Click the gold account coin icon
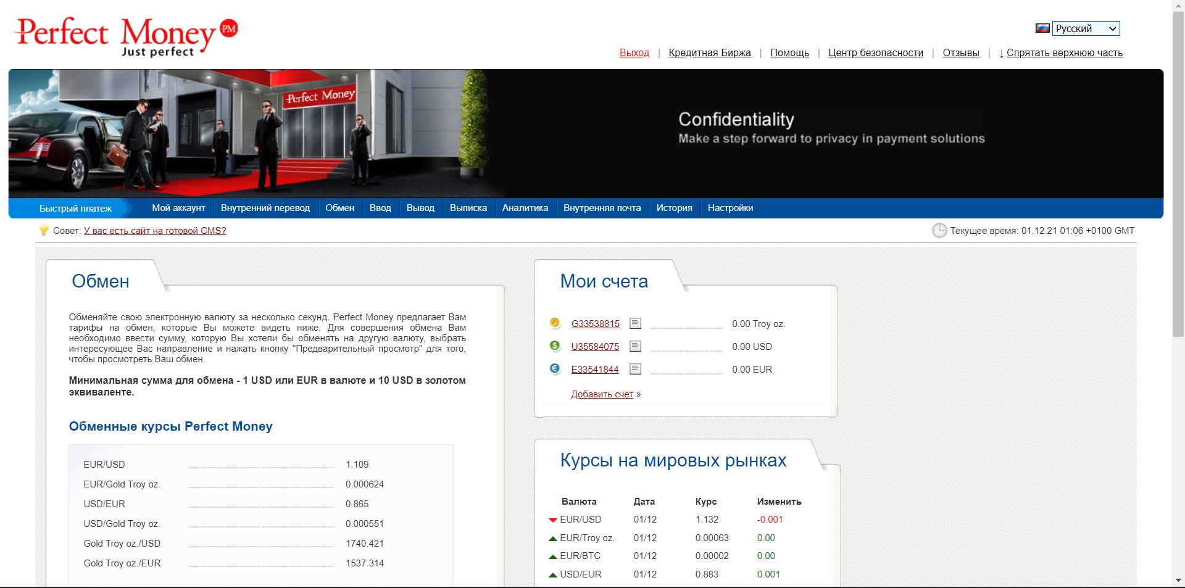 (x=555, y=323)
